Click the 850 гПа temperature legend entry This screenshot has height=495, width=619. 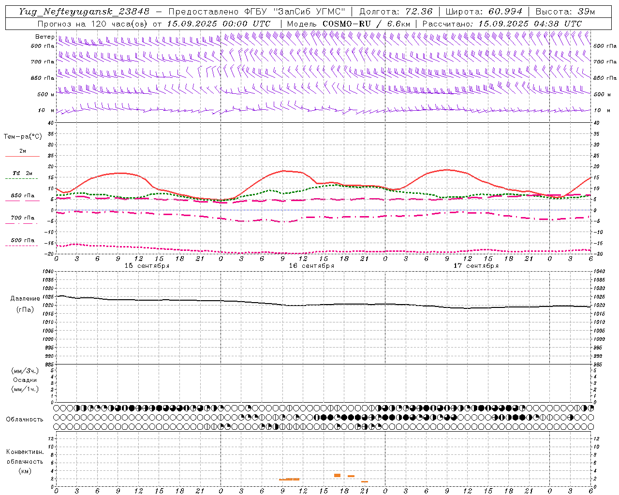tap(23, 196)
